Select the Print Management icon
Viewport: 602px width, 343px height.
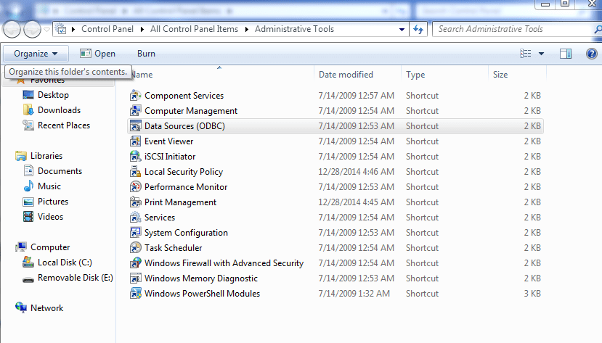click(135, 202)
